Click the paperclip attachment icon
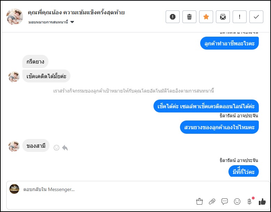Viewport: 271px width, 212px height. (212, 202)
